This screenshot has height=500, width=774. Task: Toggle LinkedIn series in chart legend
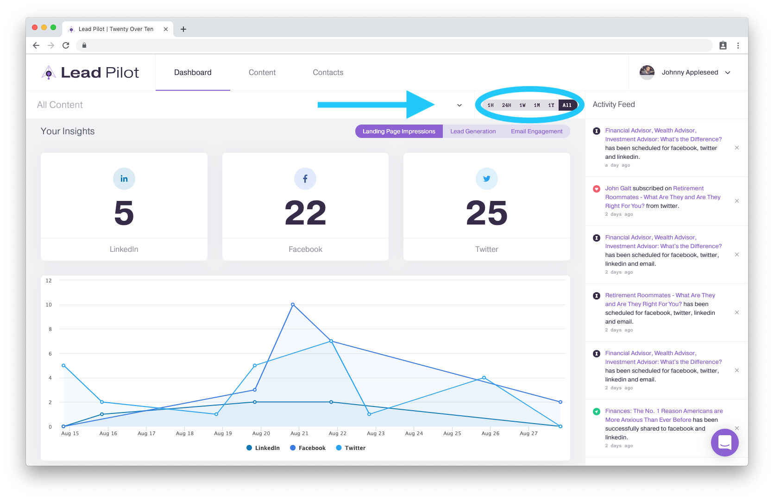[x=263, y=448]
